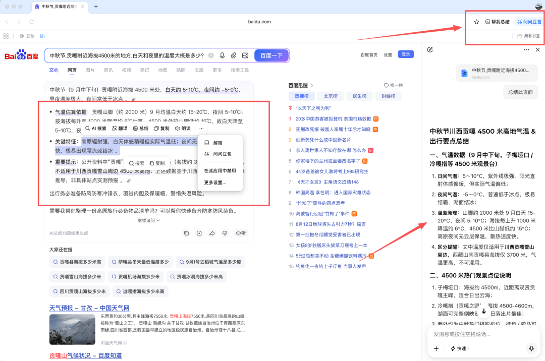Open 搜索工具 options

pyautogui.click(x=240, y=70)
